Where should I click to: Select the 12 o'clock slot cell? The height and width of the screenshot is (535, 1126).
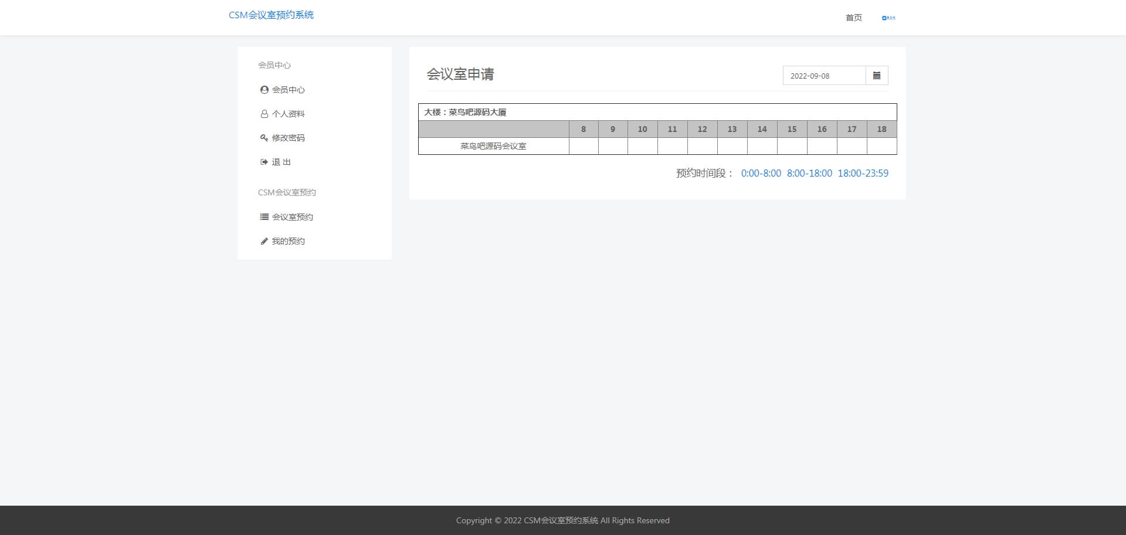[x=702, y=146]
